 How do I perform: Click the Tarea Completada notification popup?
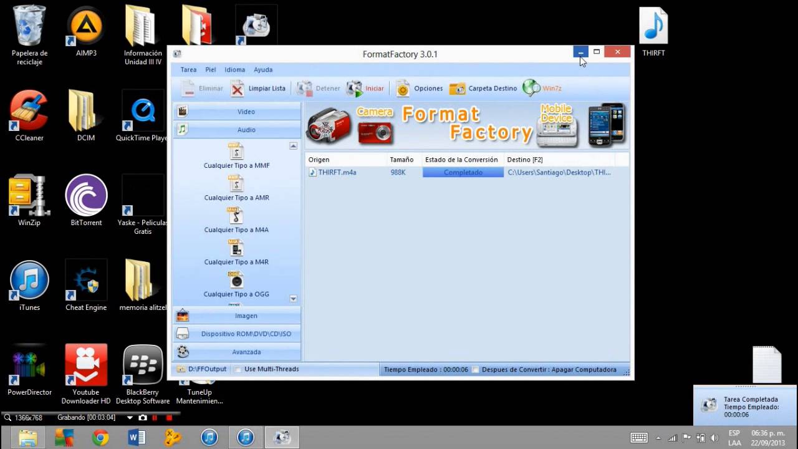(x=745, y=406)
